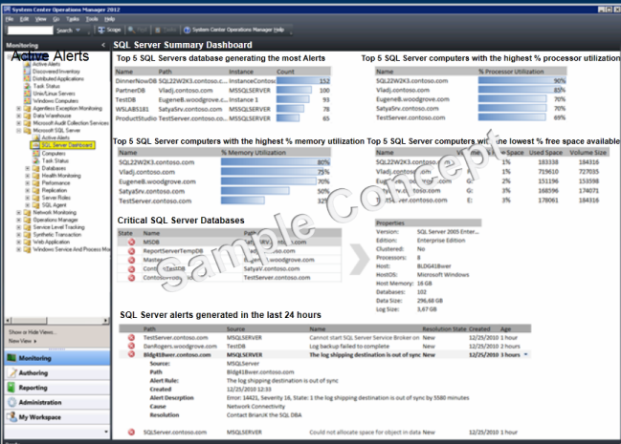Switch to the Monitoring workspace

click(x=57, y=358)
